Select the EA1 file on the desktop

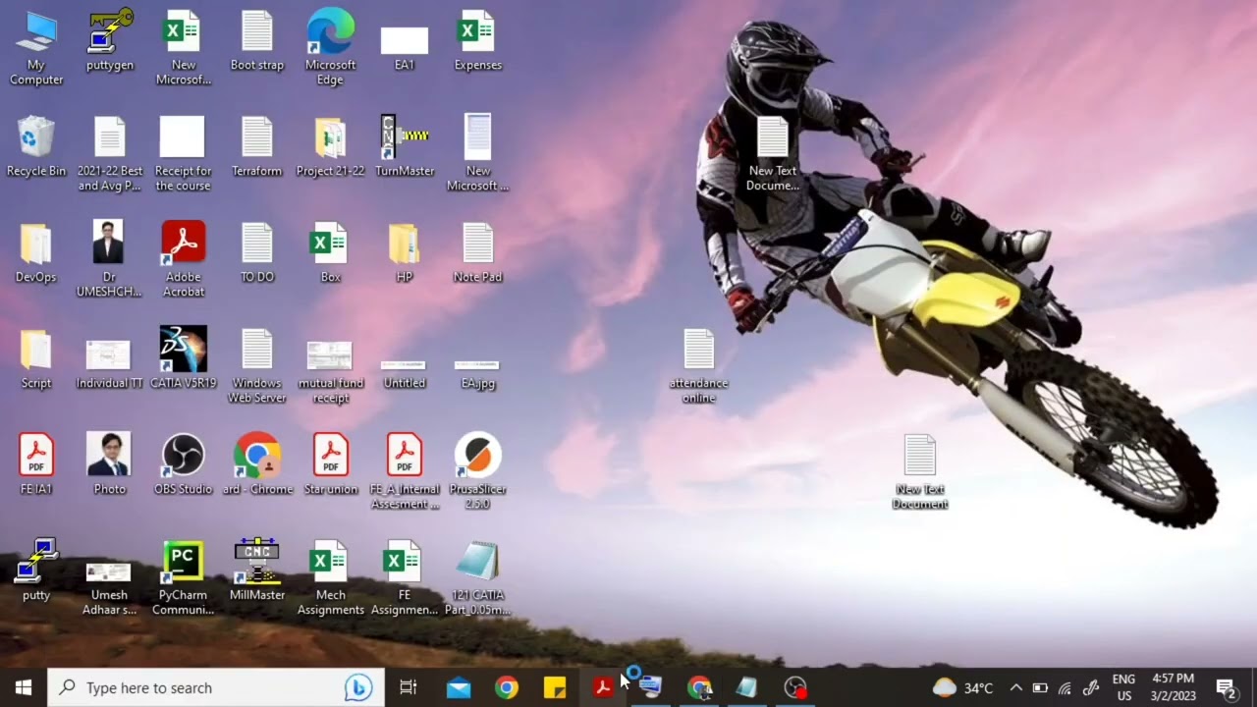pos(405,47)
